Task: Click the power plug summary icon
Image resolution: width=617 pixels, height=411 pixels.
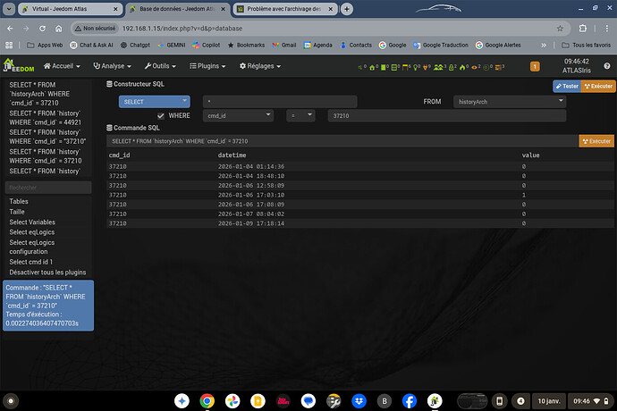Action: coord(425,68)
